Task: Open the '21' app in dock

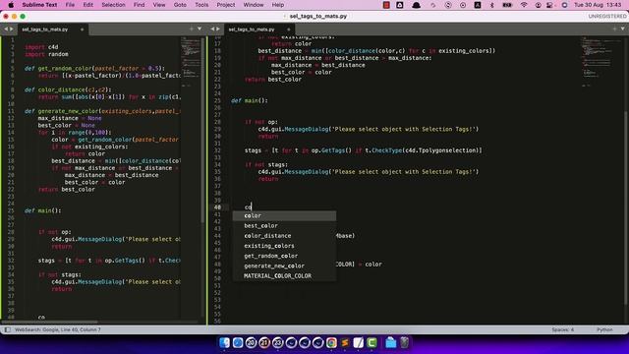Action: [264, 343]
